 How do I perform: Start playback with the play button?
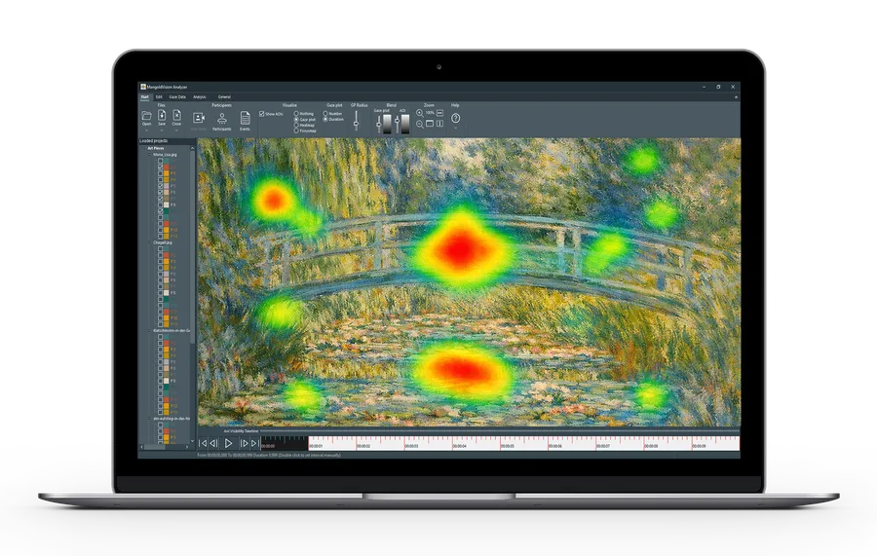(x=228, y=443)
